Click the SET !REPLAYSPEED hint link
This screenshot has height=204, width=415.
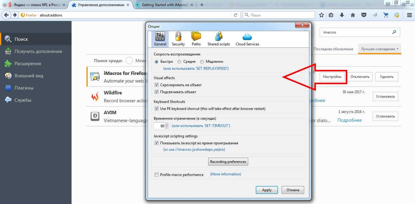point(196,69)
